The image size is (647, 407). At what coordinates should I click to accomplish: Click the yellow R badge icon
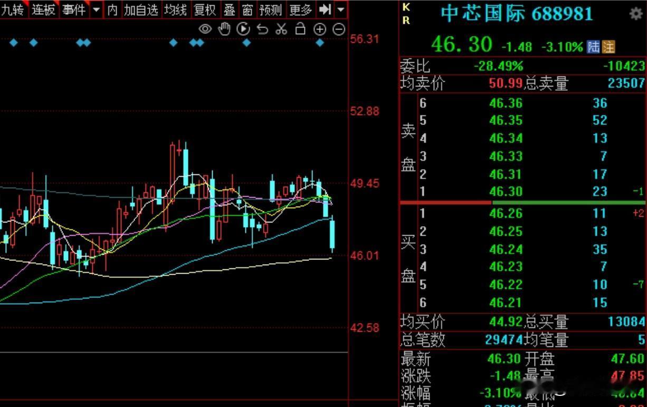pyautogui.click(x=406, y=21)
